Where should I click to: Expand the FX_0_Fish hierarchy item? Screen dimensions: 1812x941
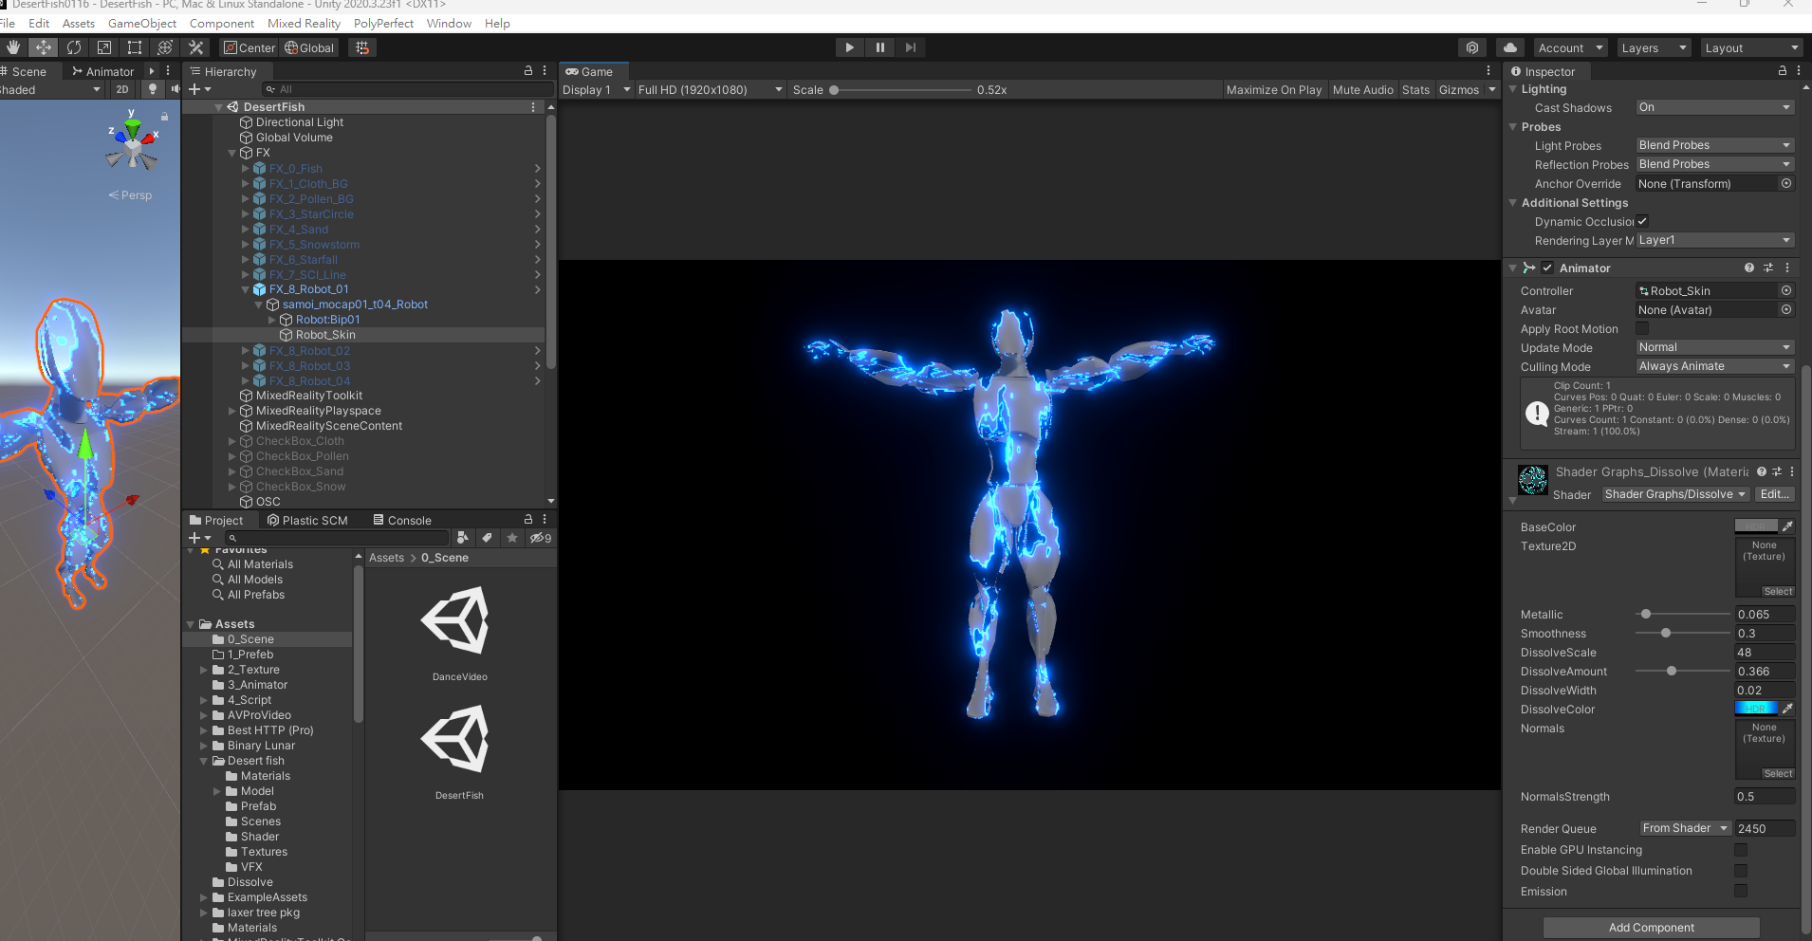coord(247,168)
